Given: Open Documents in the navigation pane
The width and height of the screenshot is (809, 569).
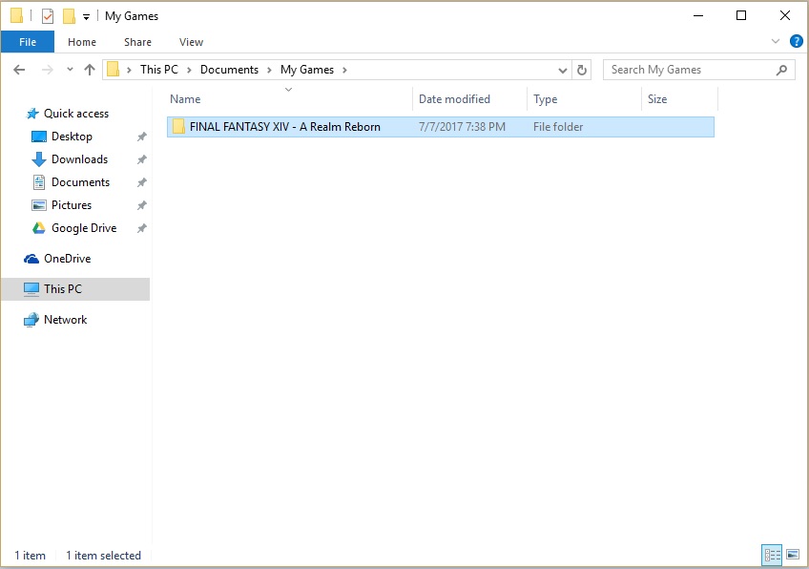Looking at the screenshot, I should pyautogui.click(x=80, y=182).
